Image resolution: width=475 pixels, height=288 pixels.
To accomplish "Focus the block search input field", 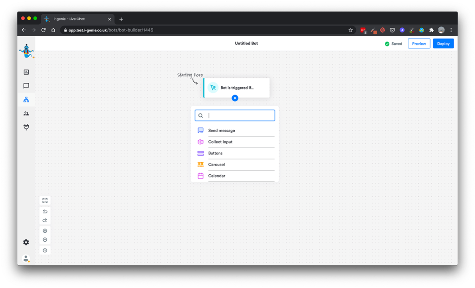I will [x=239, y=115].
